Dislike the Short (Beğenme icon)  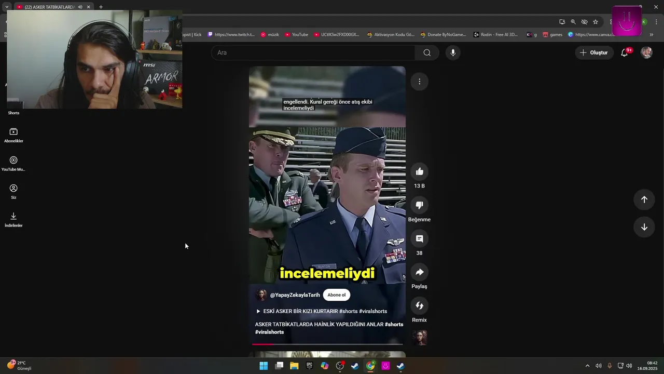(x=419, y=205)
